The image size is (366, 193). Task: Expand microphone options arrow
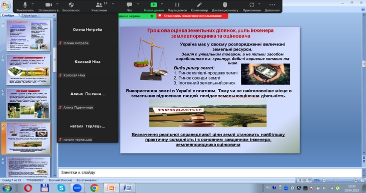33,4
